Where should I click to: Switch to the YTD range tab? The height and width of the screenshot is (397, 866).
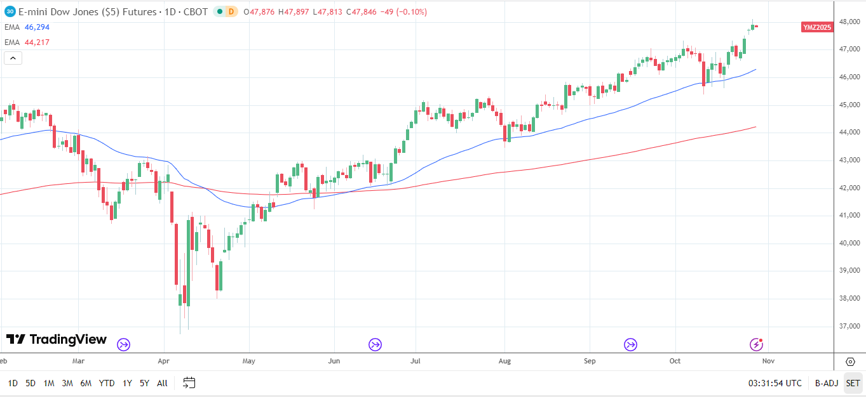[x=107, y=383]
